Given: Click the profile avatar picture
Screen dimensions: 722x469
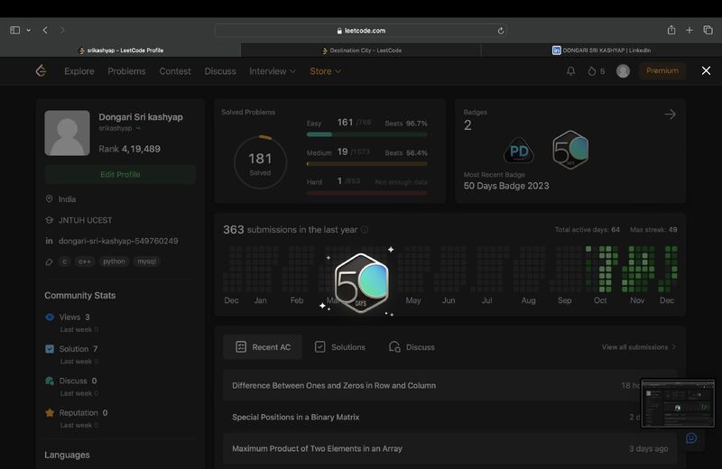Looking at the screenshot, I should (67, 133).
